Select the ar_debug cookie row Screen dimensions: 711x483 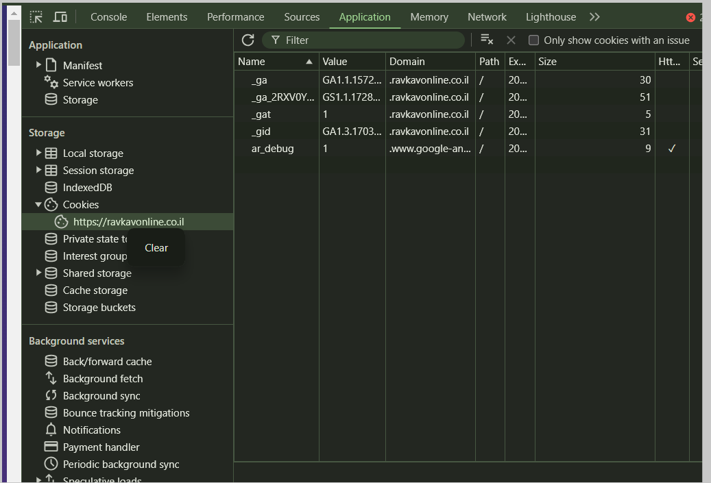272,149
